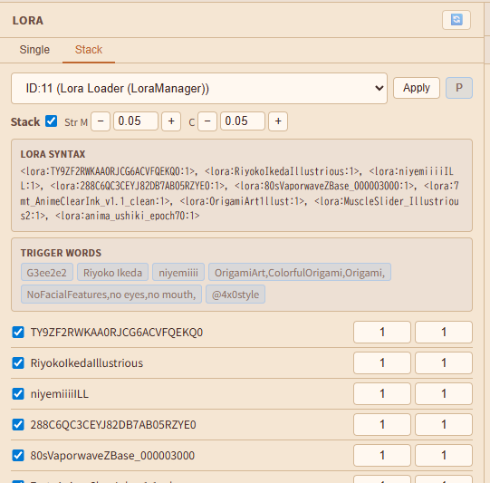Screen dimensions: 490x483
Task: Click the G3ee2e2 trigger word tag
Action: 47,272
